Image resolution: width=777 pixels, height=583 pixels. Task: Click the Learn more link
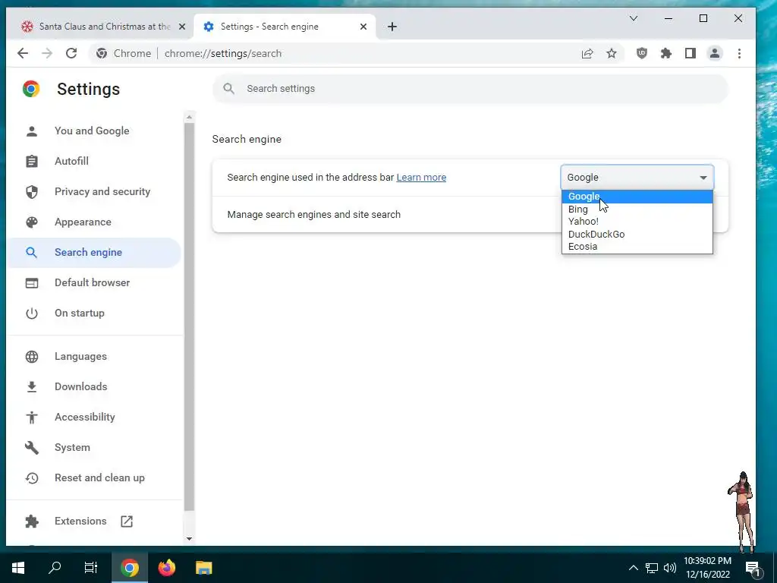pos(421,178)
